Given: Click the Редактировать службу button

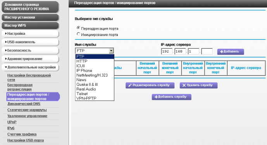Looking at the screenshot, I should 150,85.
